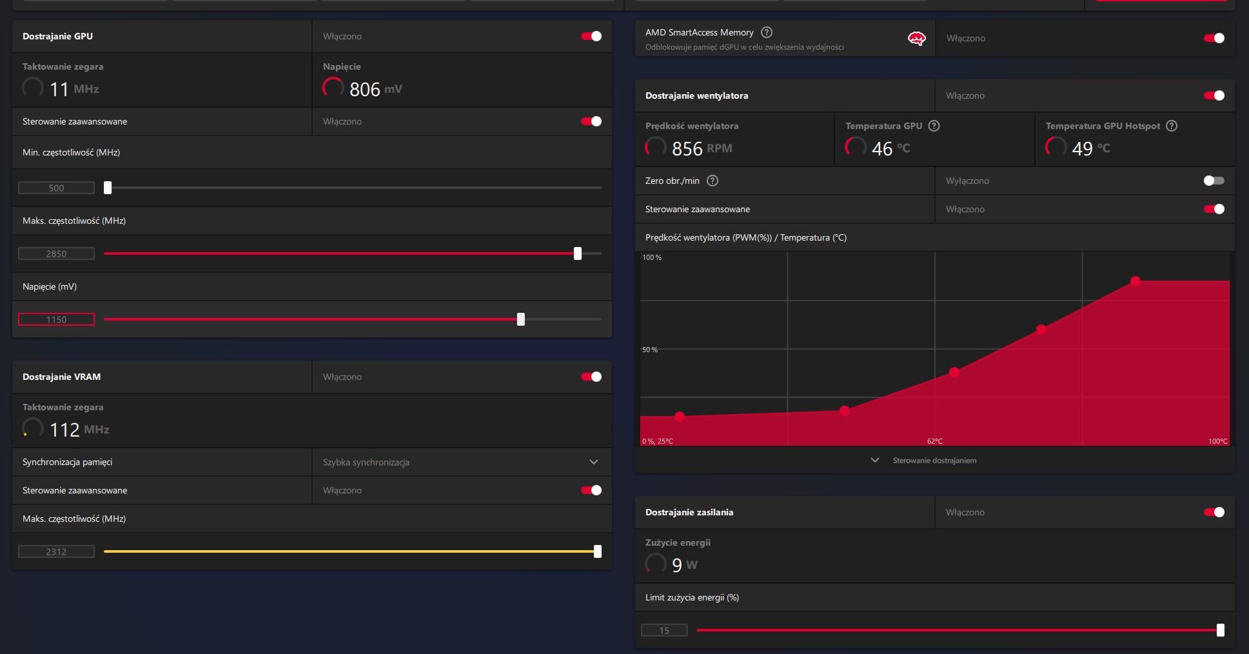Click the Zero obr./min help icon
This screenshot has width=1249, height=654.
point(713,181)
